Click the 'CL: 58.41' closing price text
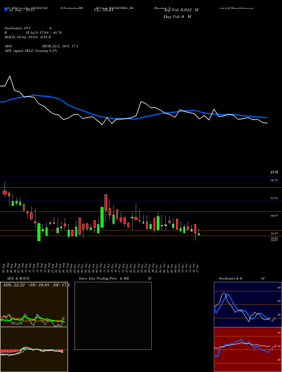Screen dimensions: 282x372 [104, 10]
